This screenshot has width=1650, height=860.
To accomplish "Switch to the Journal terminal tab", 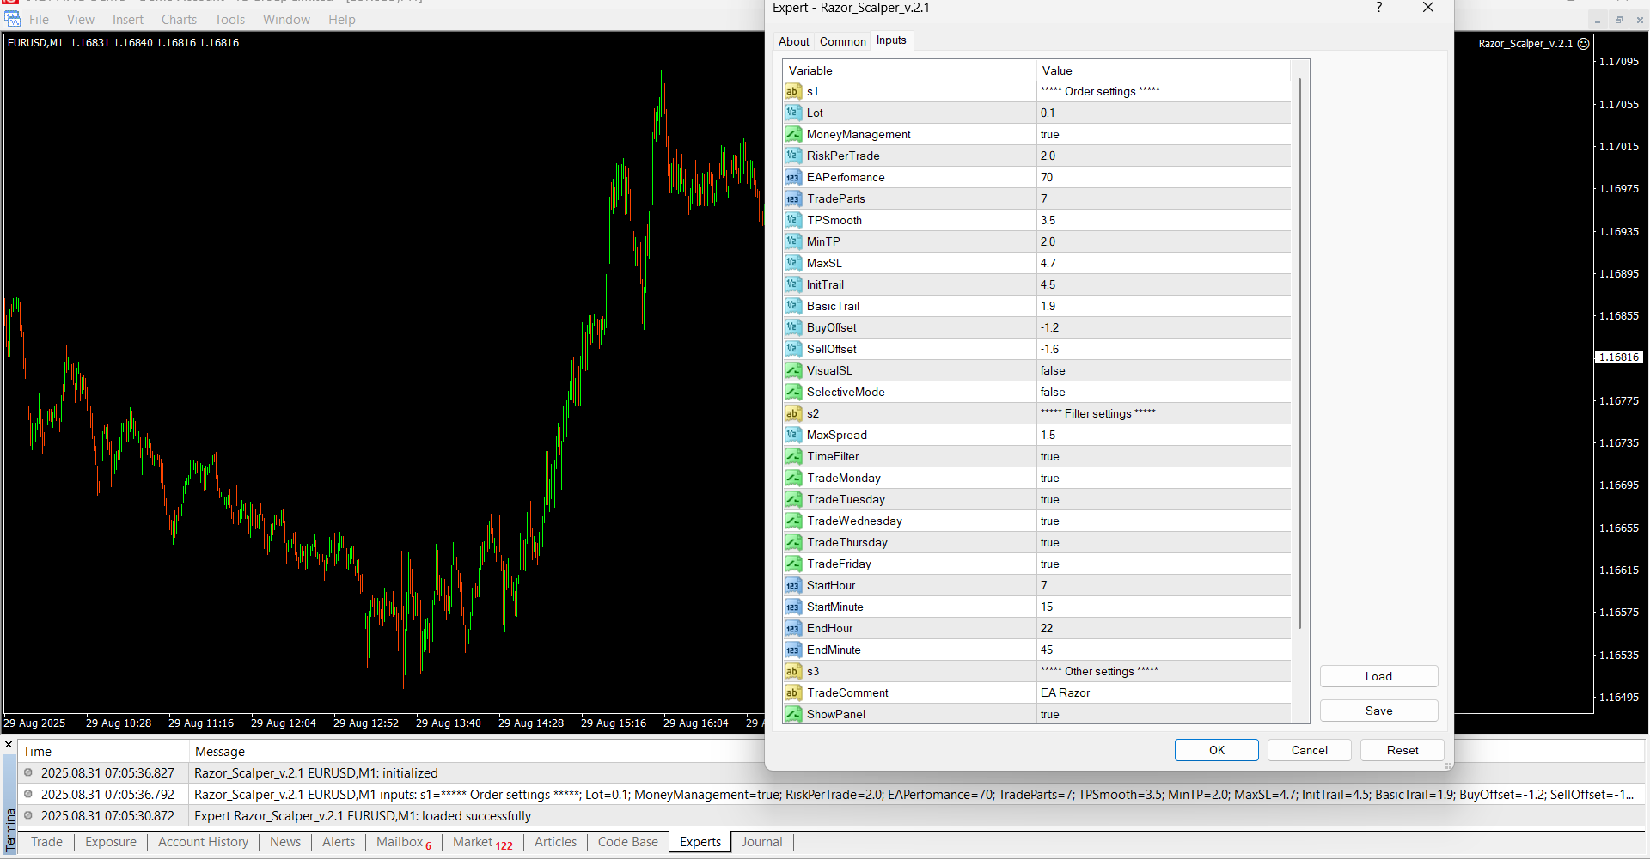I will 761,842.
